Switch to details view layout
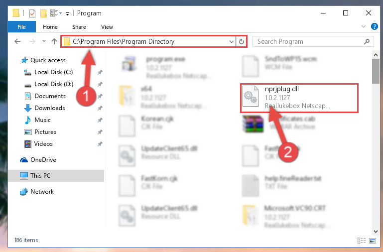 click(362, 241)
